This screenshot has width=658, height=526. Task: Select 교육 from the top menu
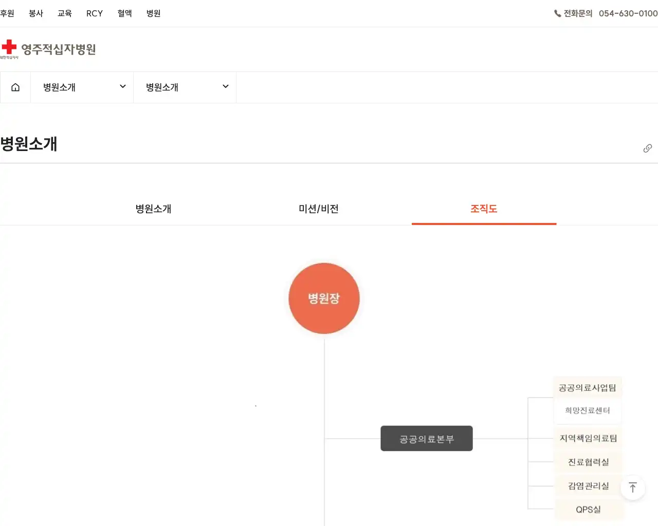point(65,13)
